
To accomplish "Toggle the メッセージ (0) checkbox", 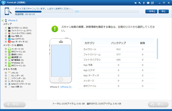I will [6, 49].
